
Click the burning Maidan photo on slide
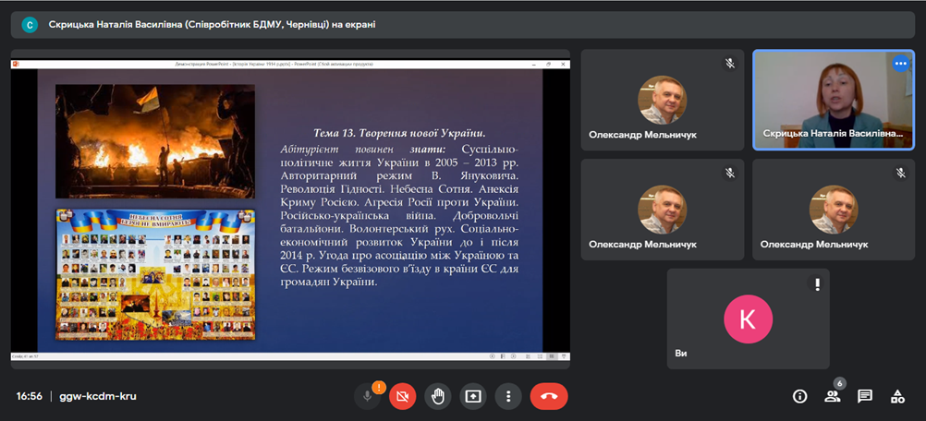(155, 141)
